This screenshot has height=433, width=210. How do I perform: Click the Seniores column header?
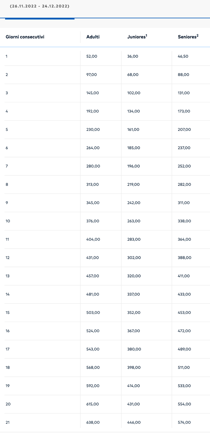pyautogui.click(x=187, y=37)
